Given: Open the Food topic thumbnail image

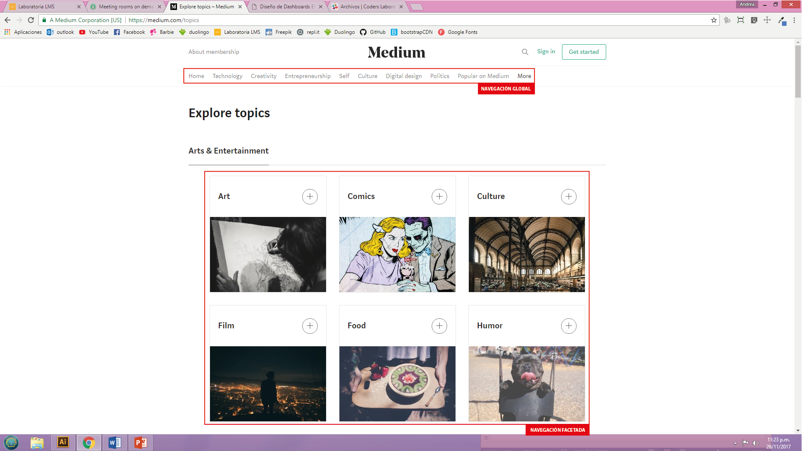Looking at the screenshot, I should pos(397,383).
